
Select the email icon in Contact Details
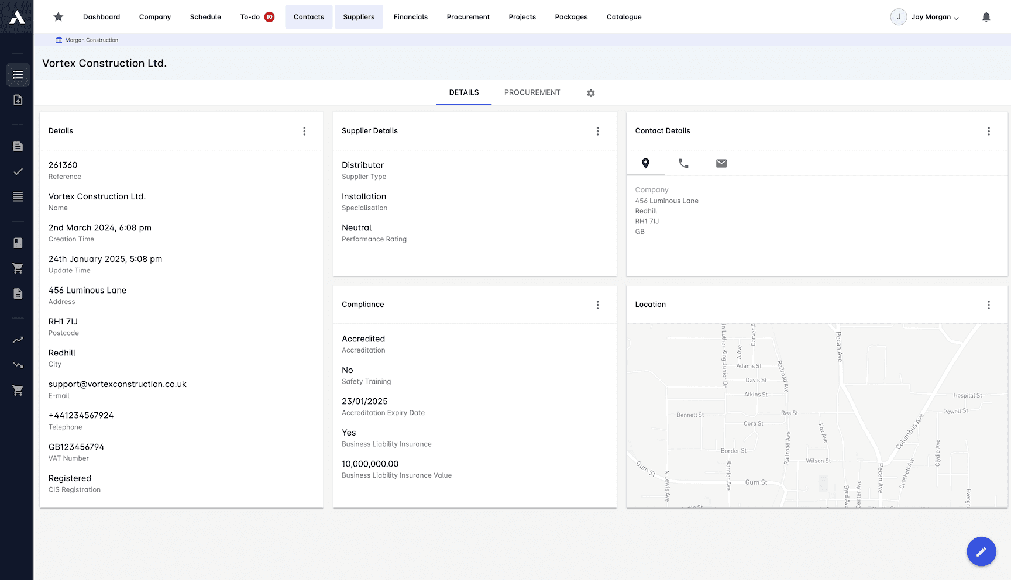[x=721, y=164]
